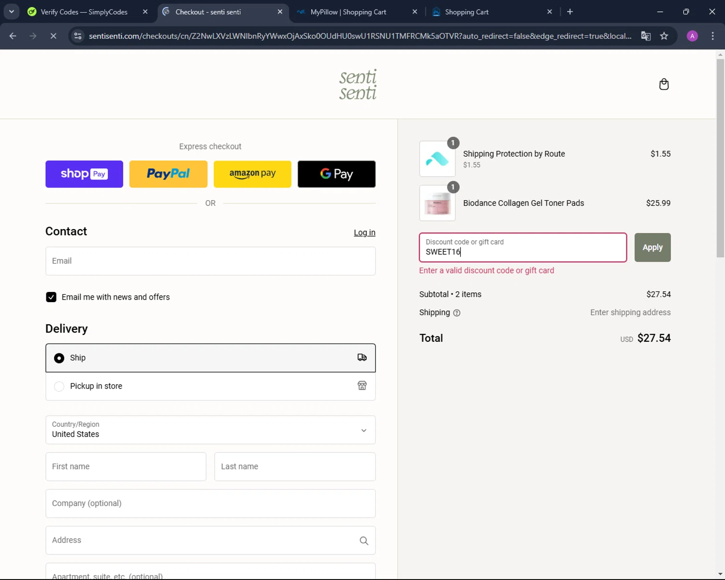Viewport: 725px width, 580px height.
Task: Click the Company (optional) field
Action: [x=210, y=504]
